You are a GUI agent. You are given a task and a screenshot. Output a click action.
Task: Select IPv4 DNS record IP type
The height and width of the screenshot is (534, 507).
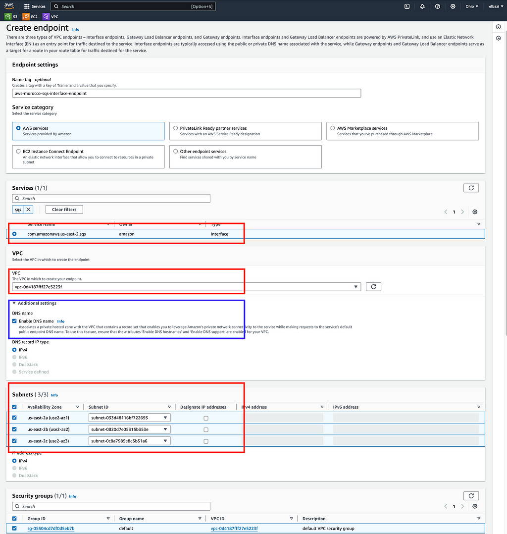(x=14, y=350)
